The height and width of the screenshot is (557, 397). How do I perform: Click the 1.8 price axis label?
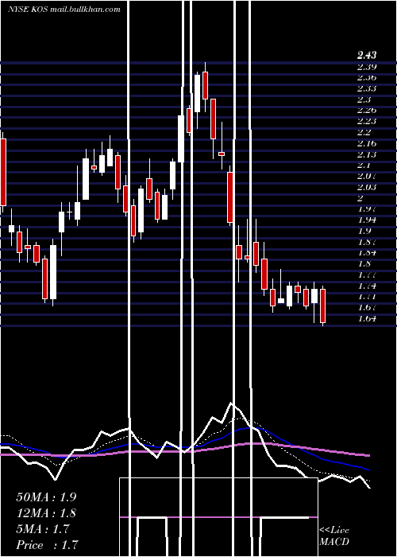(364, 263)
